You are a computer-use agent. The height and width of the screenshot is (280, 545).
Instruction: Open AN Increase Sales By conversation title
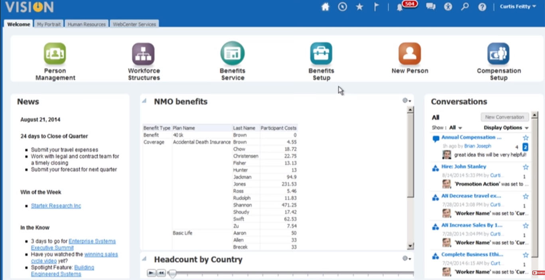tap(472, 225)
